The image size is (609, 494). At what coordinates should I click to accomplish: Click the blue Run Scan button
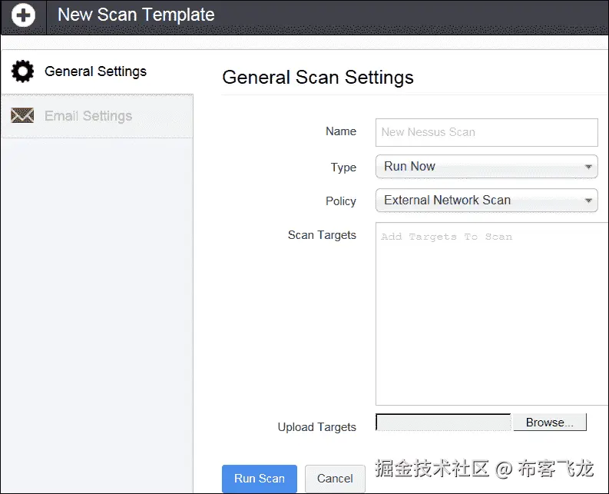pos(260,479)
